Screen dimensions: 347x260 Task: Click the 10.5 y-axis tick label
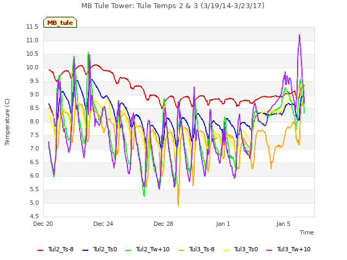coord(33,54)
